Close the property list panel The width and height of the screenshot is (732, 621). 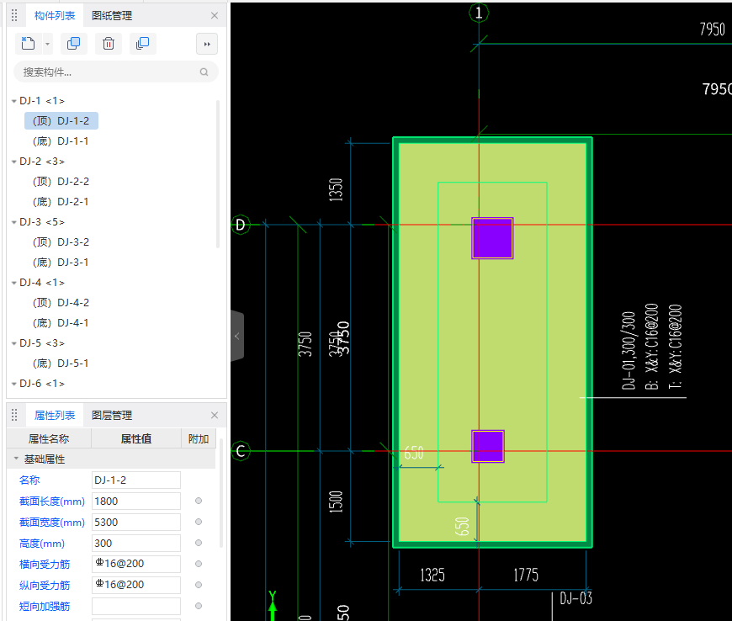point(215,415)
